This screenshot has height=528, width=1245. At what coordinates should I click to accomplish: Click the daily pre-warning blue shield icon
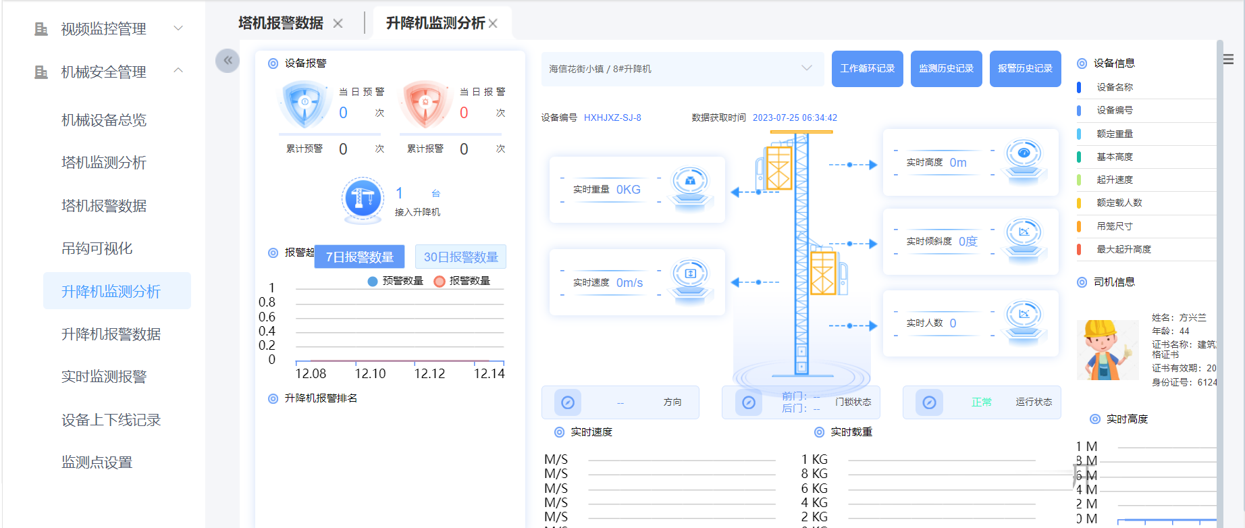click(304, 103)
